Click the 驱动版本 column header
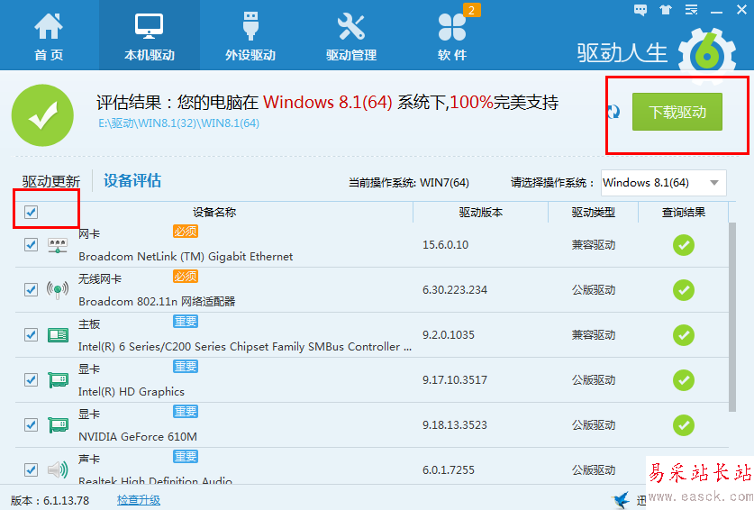The height and width of the screenshot is (510, 754). [480, 212]
